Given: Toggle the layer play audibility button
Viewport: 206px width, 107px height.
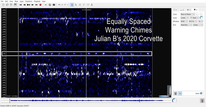Looking at the screenshot, I should tap(180, 93).
